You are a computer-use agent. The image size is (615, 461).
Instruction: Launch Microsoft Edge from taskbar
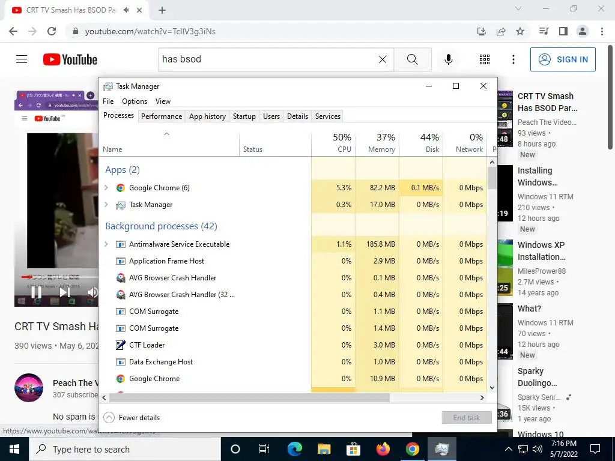click(294, 449)
